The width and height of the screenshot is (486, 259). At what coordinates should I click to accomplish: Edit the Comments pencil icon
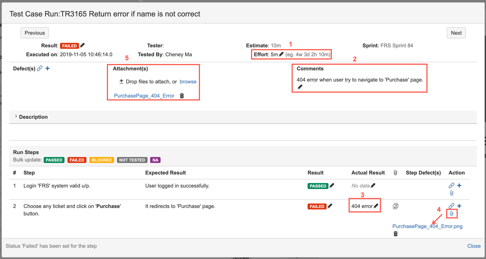click(x=300, y=87)
